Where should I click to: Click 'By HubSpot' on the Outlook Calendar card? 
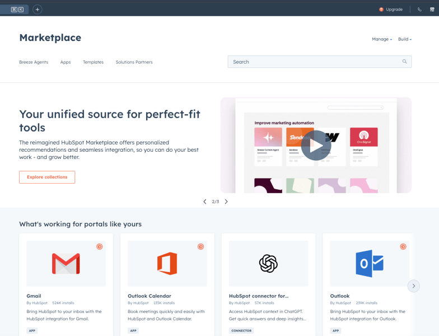[x=138, y=303]
